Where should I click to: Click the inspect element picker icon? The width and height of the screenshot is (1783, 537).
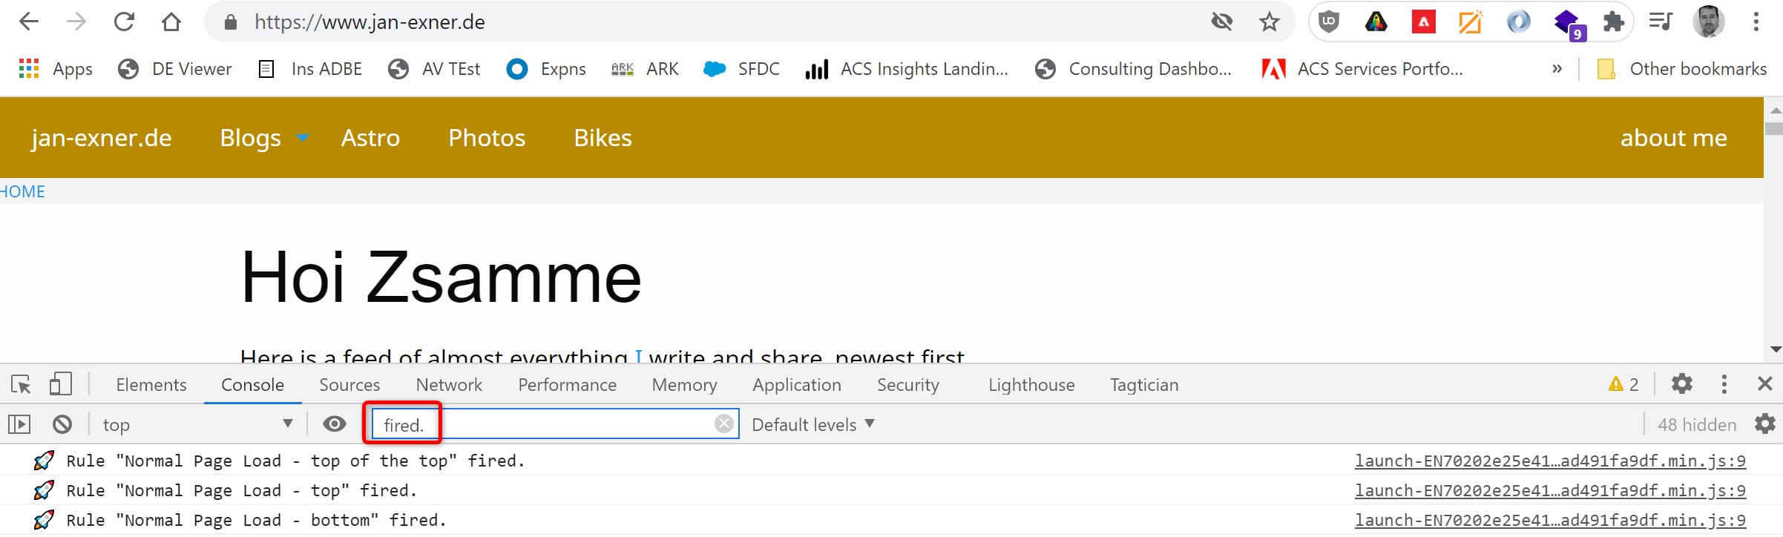click(x=21, y=384)
